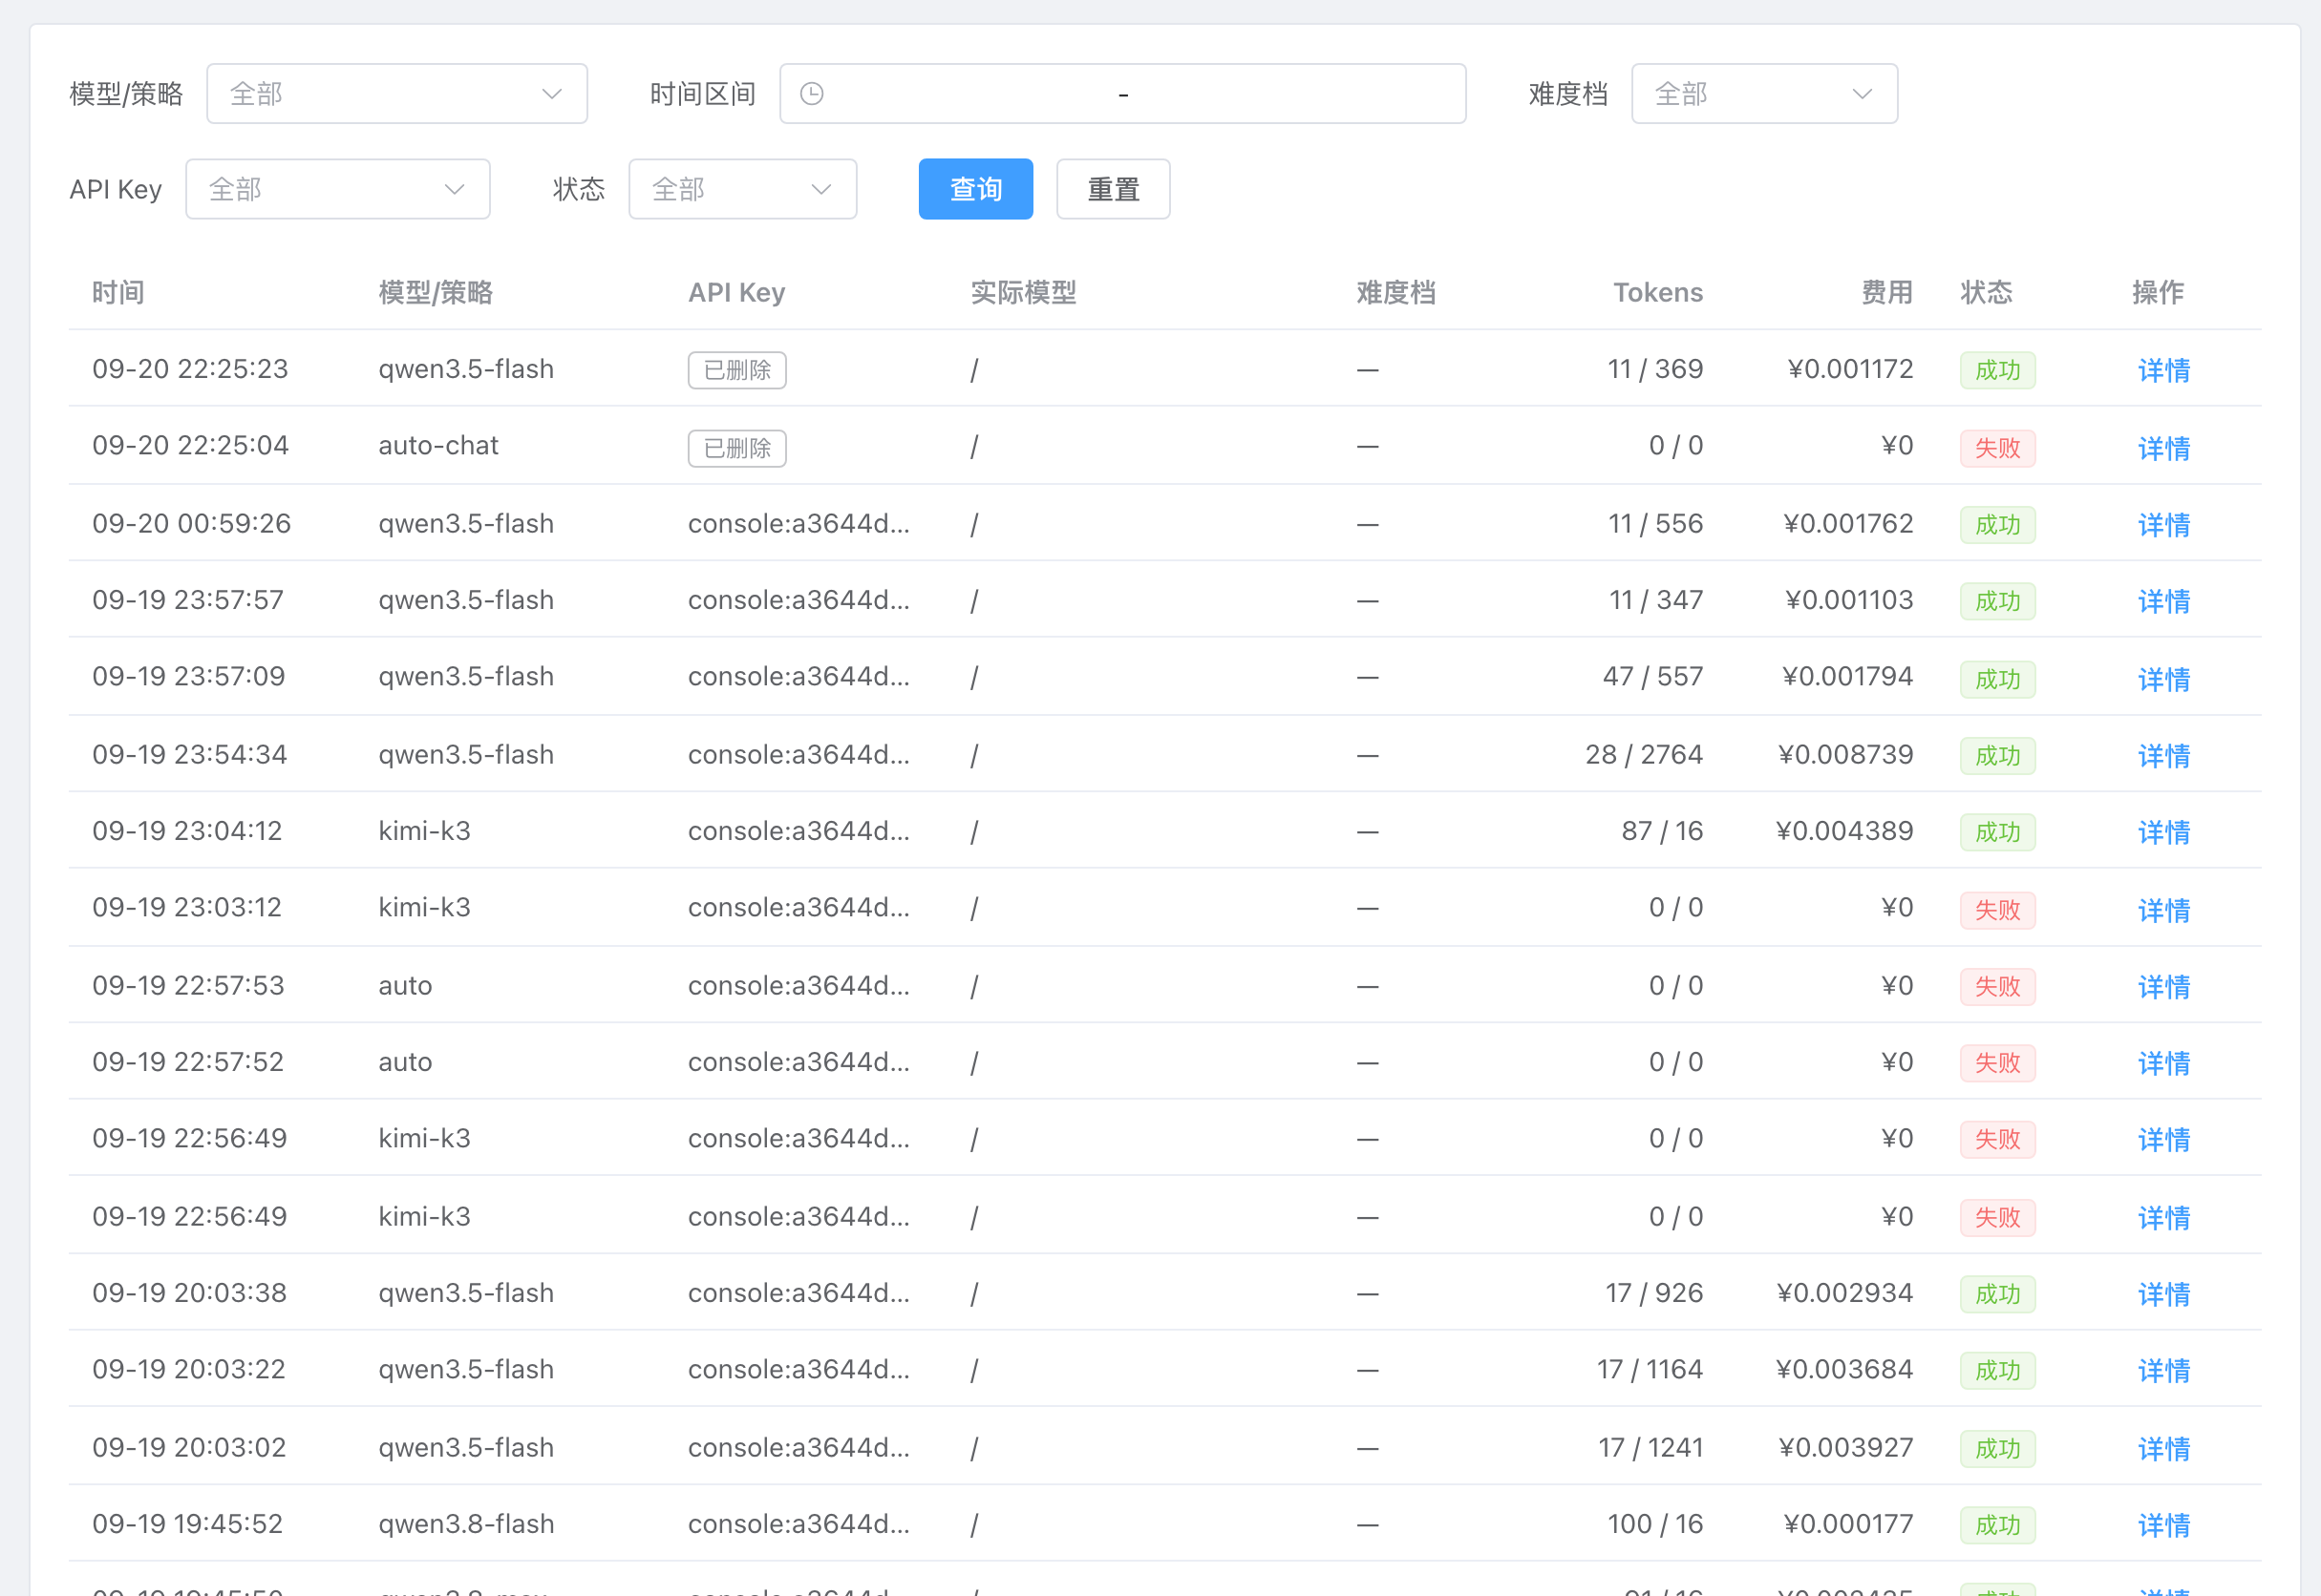Click the 难度档 column header
The image size is (2321, 1596).
(1395, 292)
